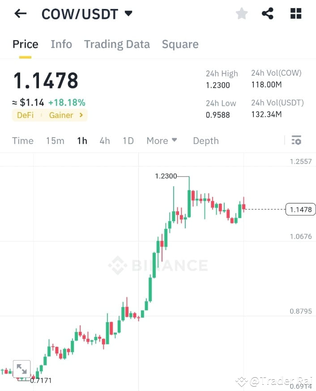Open the grid apps icon top right
The height and width of the screenshot is (391, 316).
295,13
